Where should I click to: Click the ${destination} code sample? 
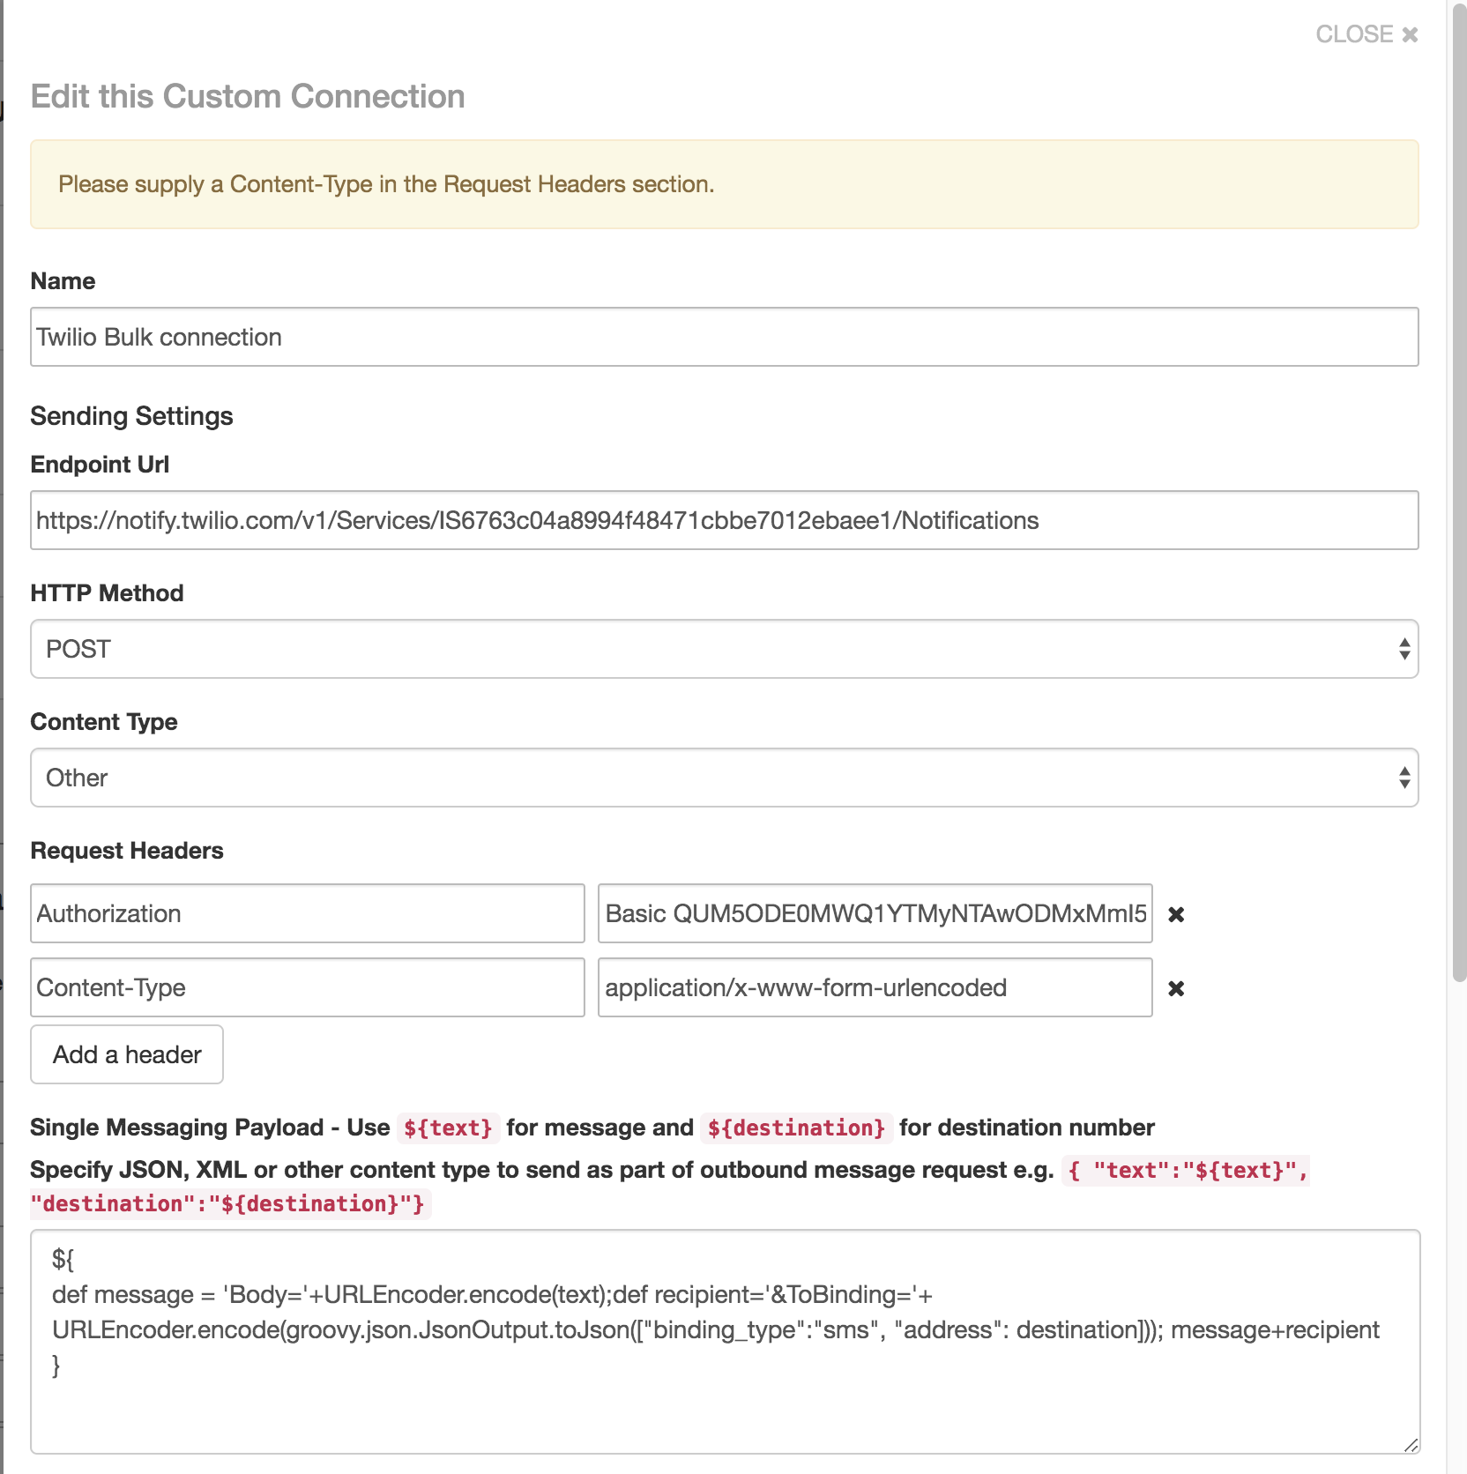pos(796,1128)
